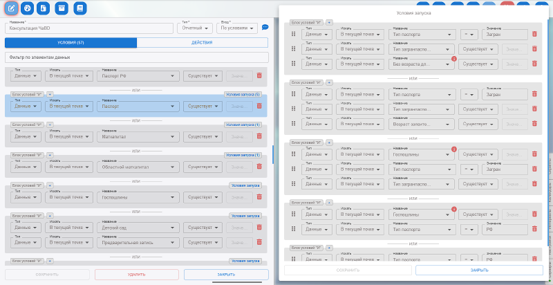Open the dashboard gauge icon in toolbar
The width and height of the screenshot is (553, 285).
[28, 9]
